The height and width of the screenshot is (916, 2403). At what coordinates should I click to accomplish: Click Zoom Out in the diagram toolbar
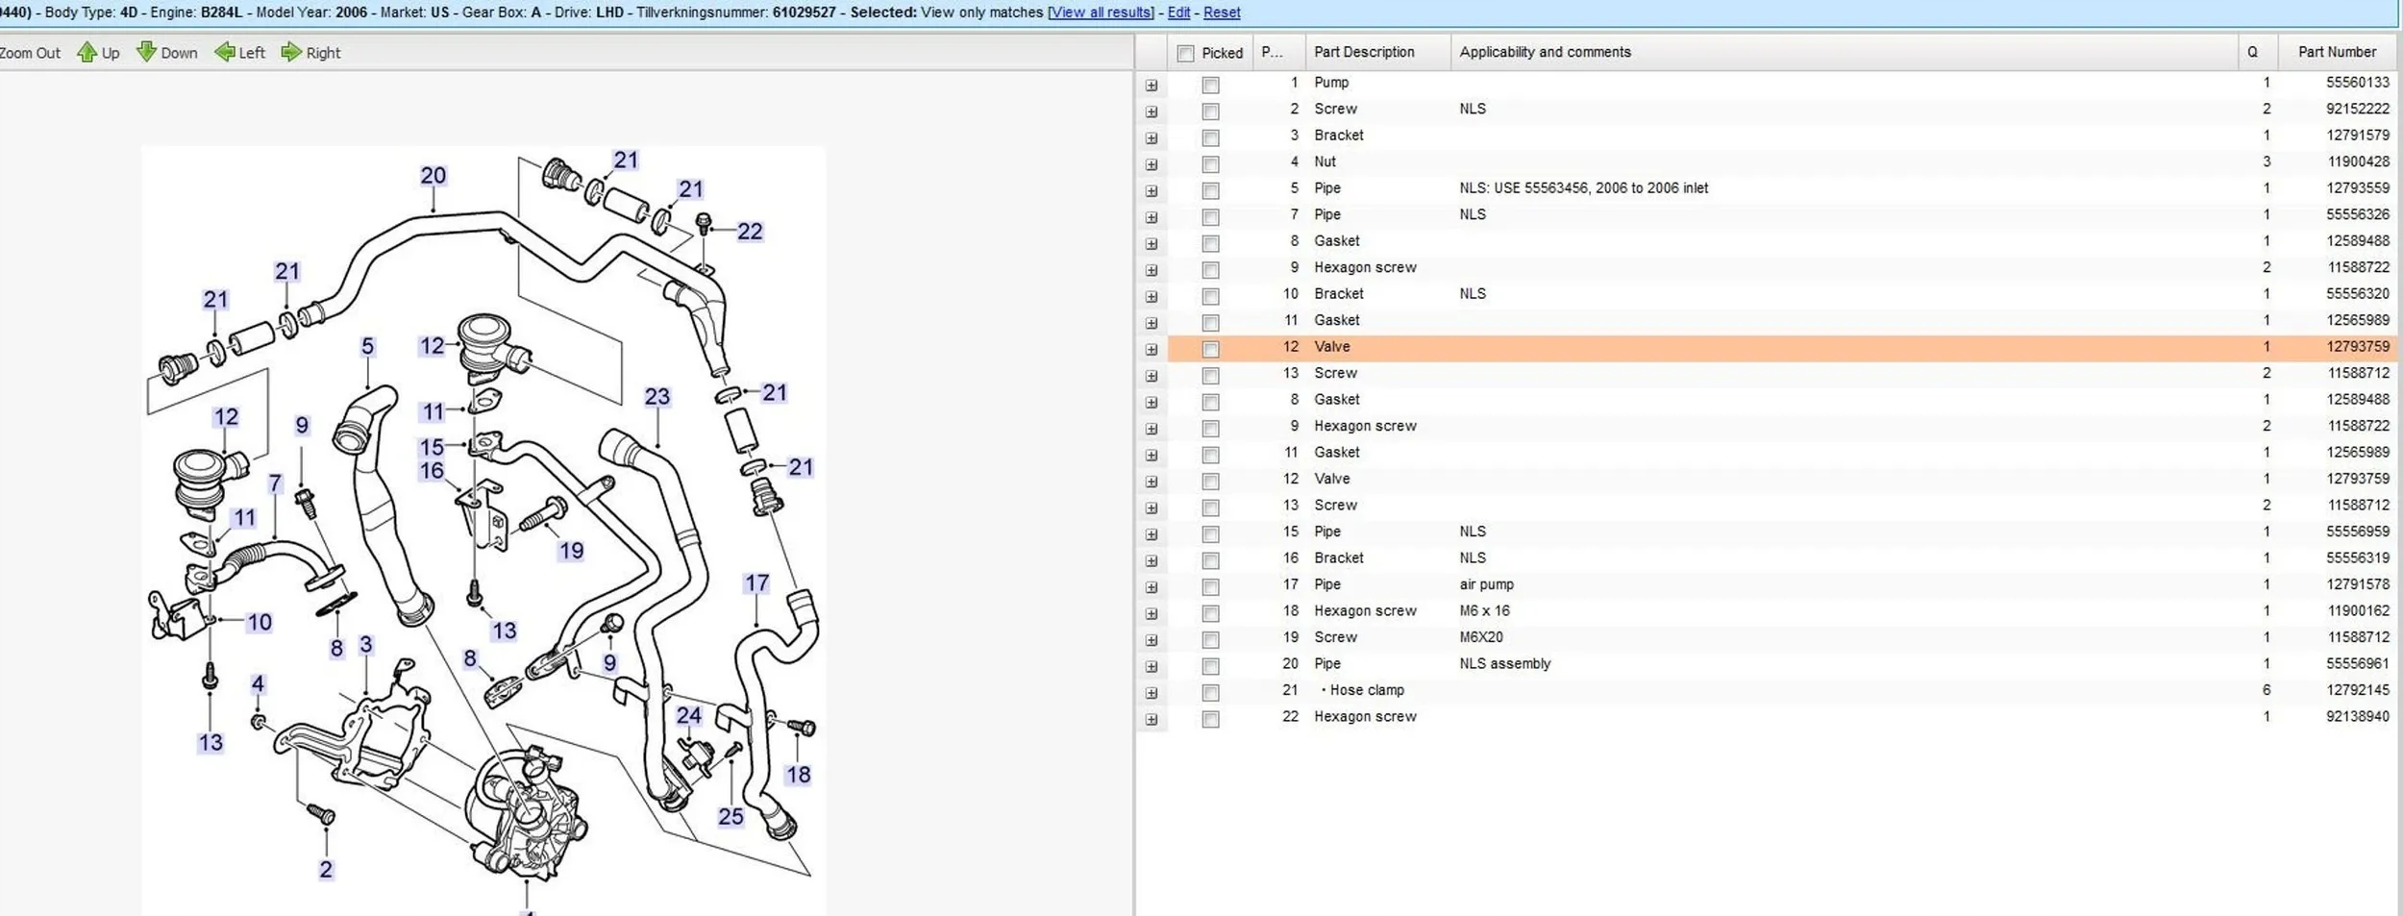pos(29,53)
